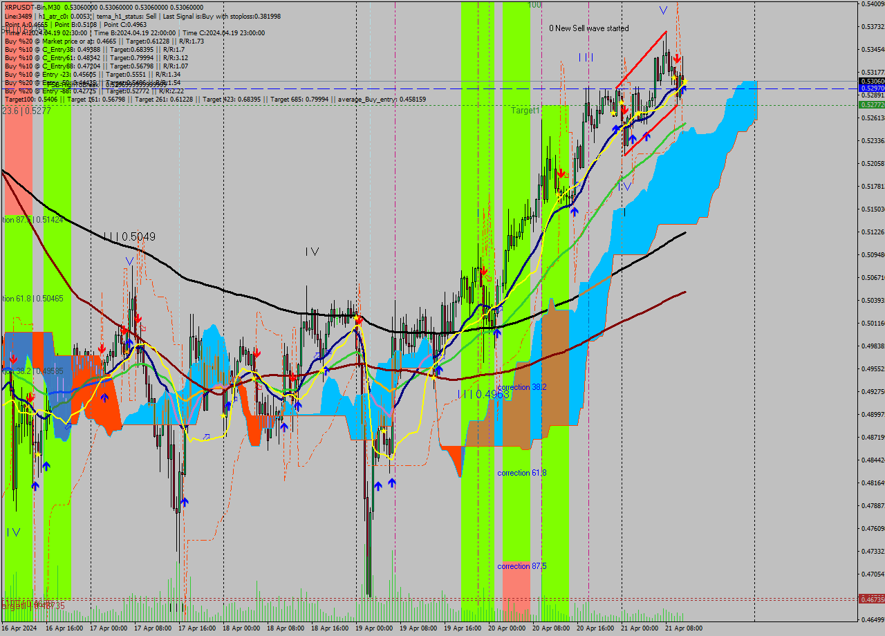Click the '18 Apr 08:00' time axis label
The image size is (885, 636).
click(286, 628)
